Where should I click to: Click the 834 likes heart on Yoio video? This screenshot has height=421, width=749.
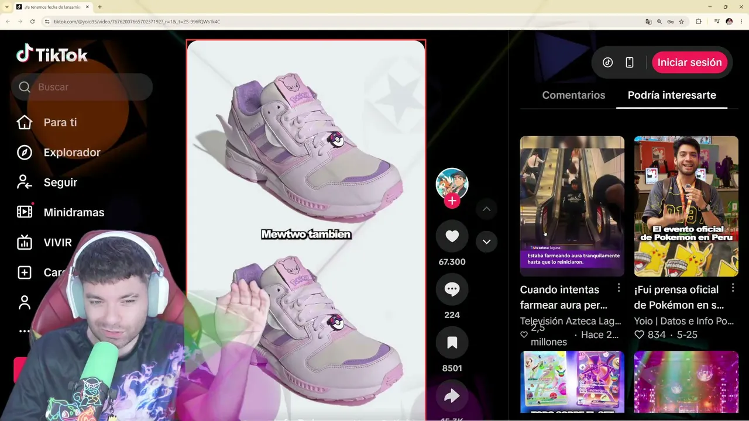[x=640, y=335]
